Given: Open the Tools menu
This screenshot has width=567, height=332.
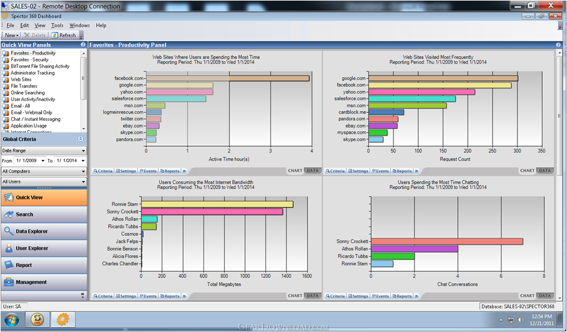Looking at the screenshot, I should click(x=57, y=25).
